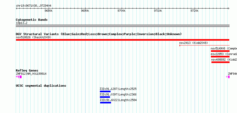This screenshot has width=237, height=113.
Task: Click the %ID:91.1287|Length:2525 label
Action: point(118,89)
